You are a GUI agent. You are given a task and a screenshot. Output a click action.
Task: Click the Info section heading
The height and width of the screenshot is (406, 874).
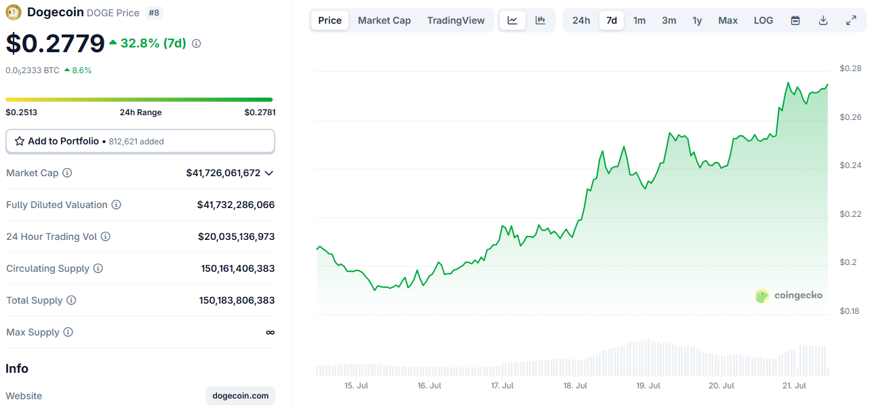[17, 369]
